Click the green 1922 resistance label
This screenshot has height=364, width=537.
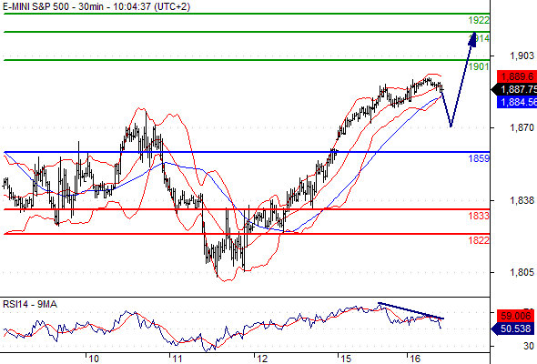[479, 21]
